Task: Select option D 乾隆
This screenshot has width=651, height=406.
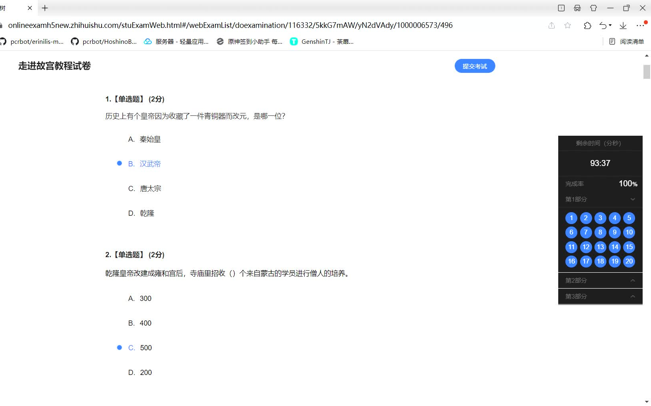Action: (x=141, y=213)
